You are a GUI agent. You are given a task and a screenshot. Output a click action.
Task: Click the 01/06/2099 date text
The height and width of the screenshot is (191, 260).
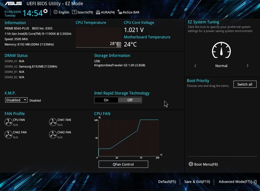click(x=13, y=12)
